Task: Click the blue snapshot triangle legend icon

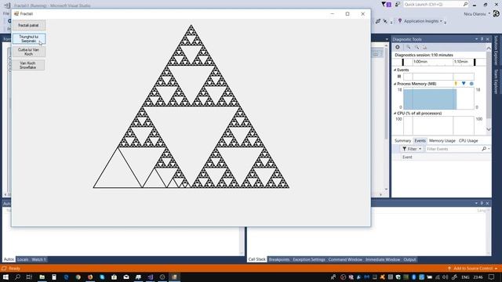Action: pyautogui.click(x=464, y=84)
